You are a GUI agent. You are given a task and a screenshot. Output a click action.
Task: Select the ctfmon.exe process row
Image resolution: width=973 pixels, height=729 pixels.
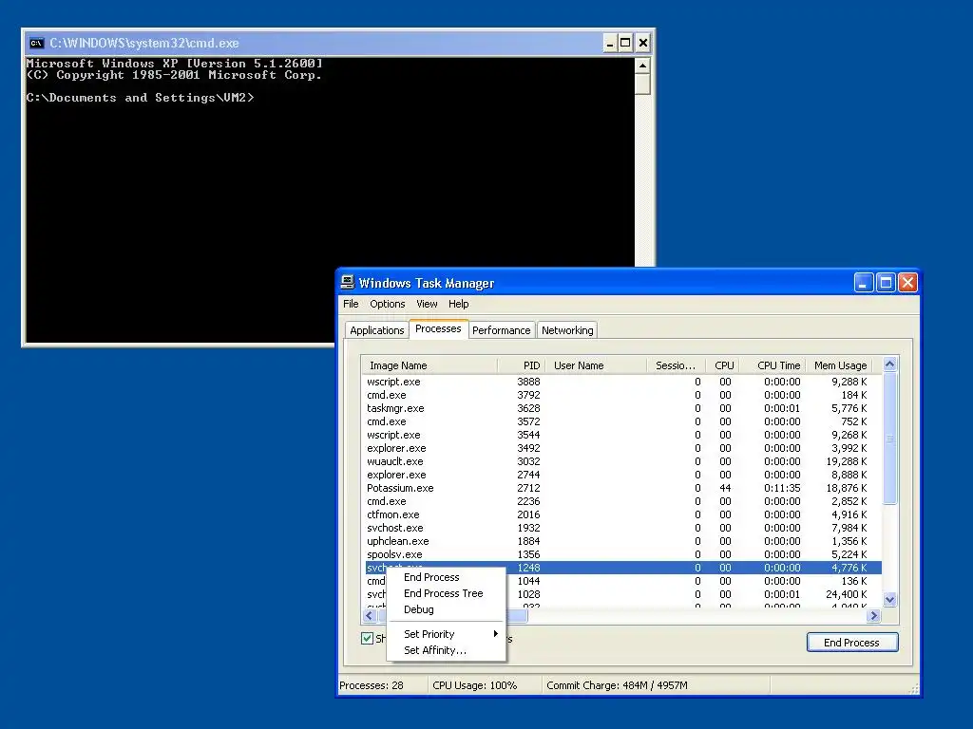pyautogui.click(x=621, y=514)
